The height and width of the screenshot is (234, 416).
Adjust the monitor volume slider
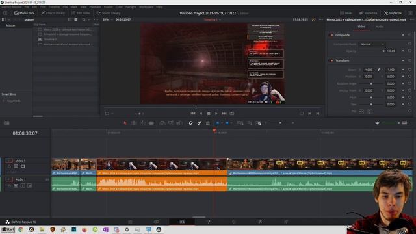390,123
